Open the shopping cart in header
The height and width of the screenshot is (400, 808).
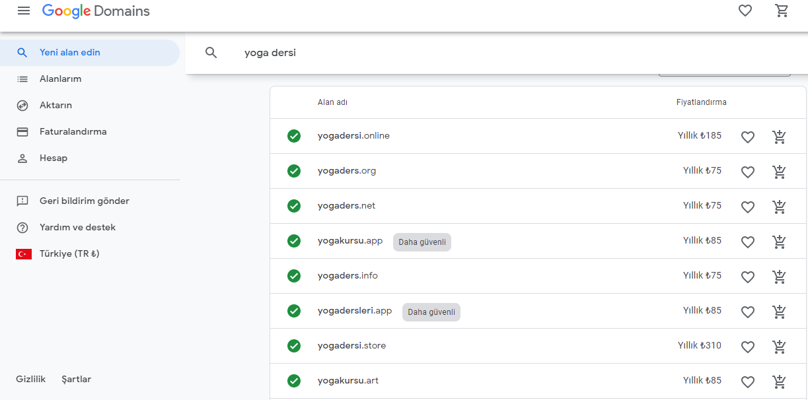[782, 11]
